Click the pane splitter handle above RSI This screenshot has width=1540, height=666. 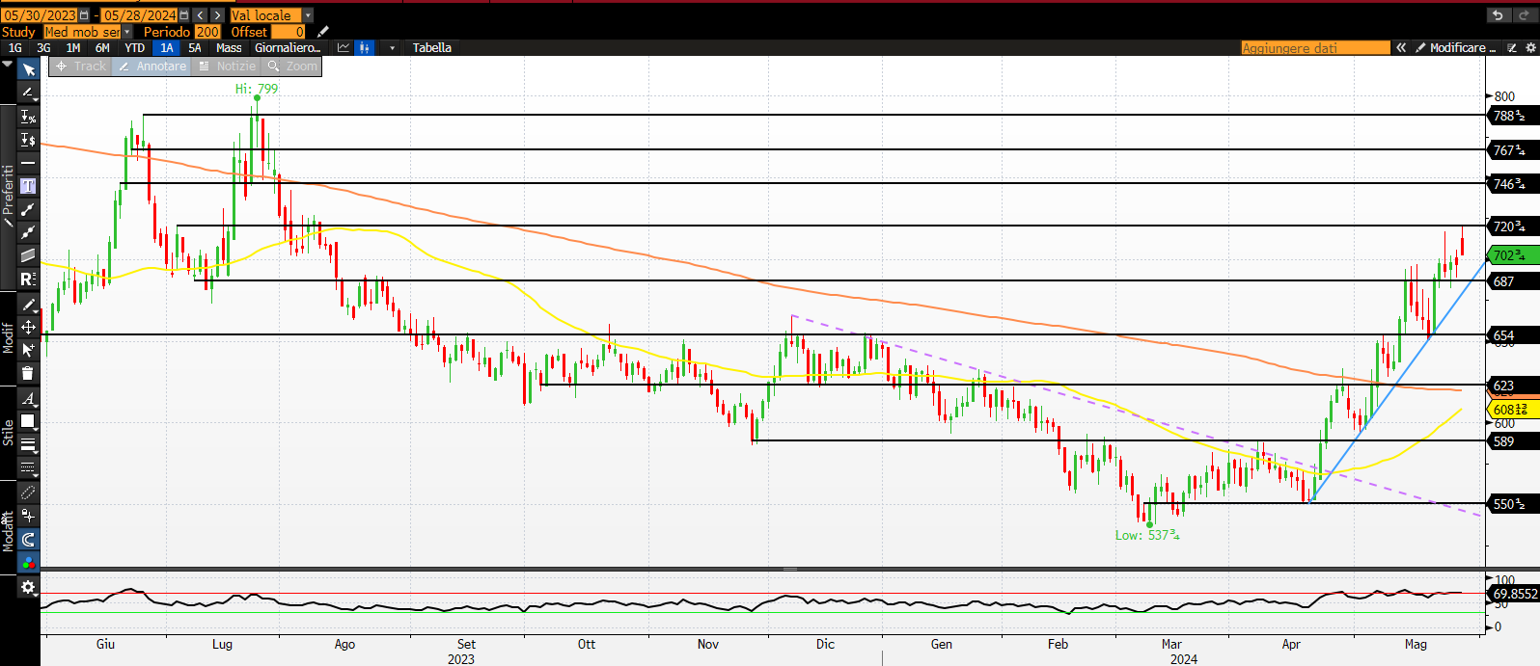pyautogui.click(x=790, y=569)
